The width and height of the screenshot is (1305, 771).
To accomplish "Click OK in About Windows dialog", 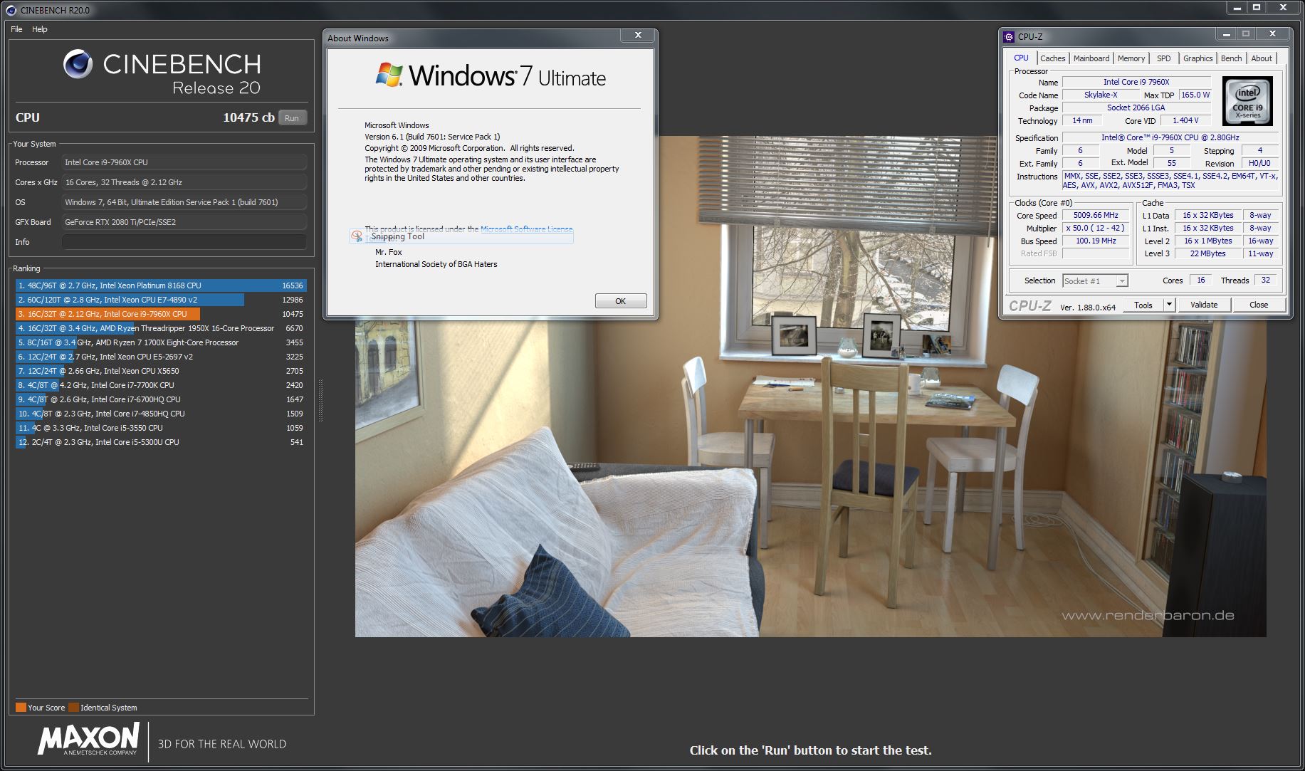I will 620,301.
